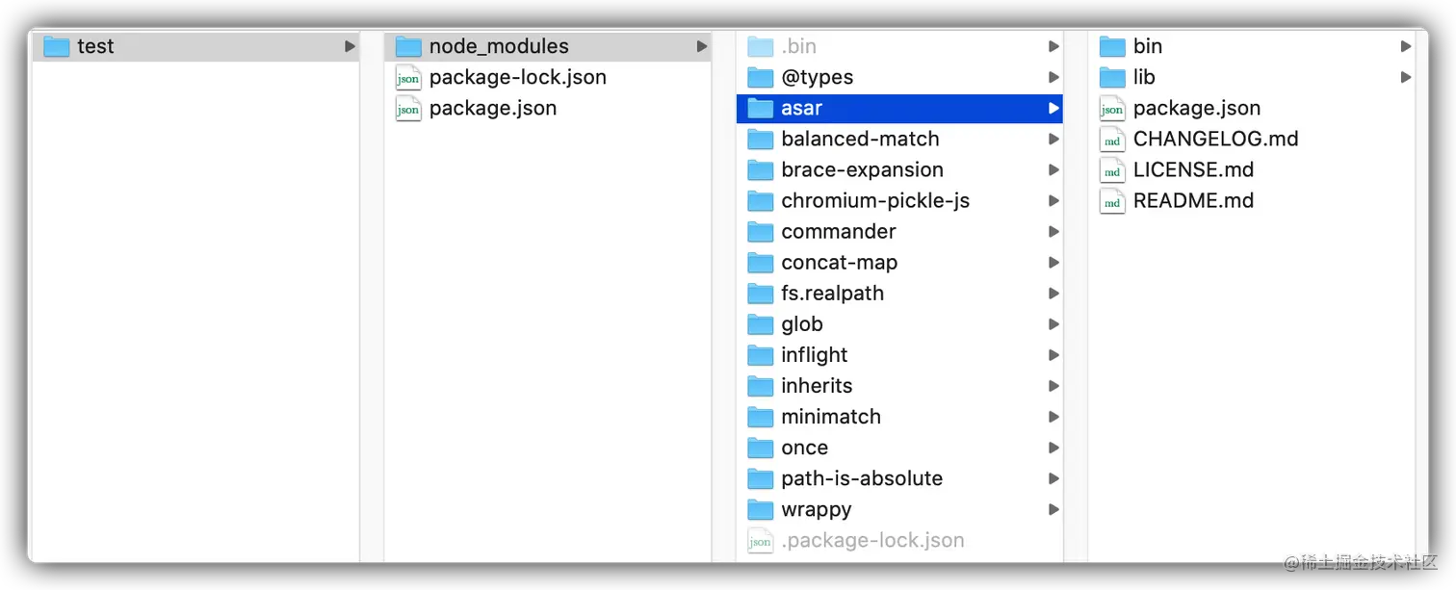Image resolution: width=1456 pixels, height=590 pixels.
Task: Select the "node_modules" folder name
Action: coord(499,46)
